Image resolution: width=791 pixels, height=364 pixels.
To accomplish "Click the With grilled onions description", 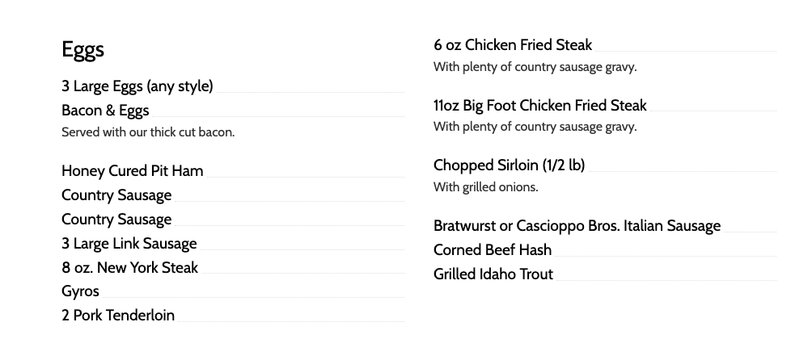I will coord(485,187).
